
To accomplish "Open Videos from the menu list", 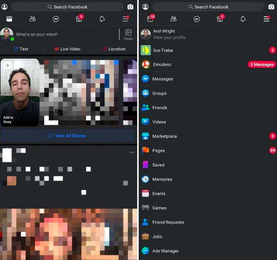I will [159, 122].
